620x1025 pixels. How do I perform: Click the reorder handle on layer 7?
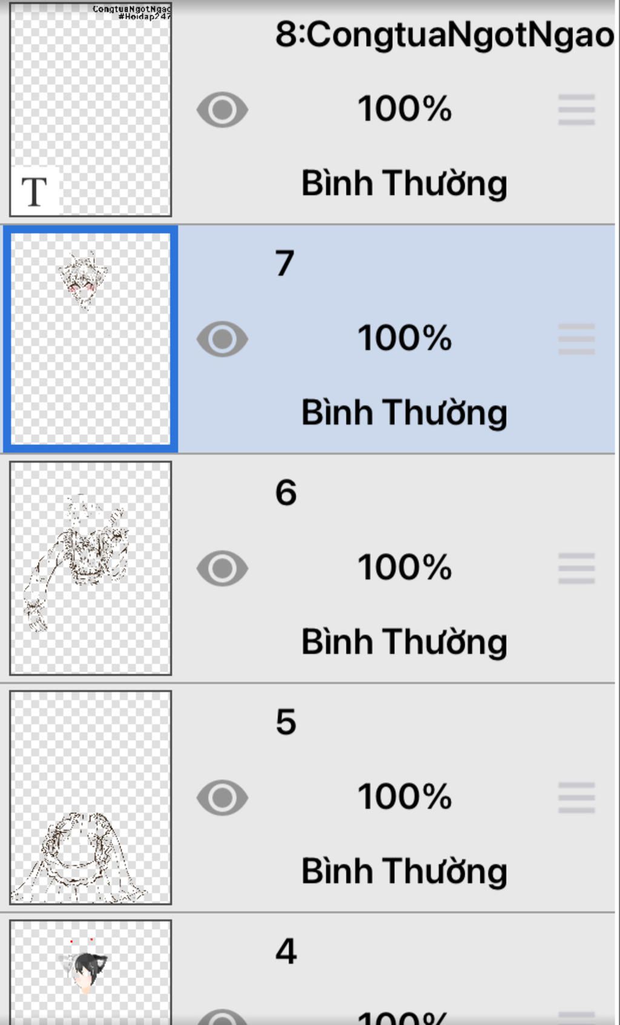pos(576,339)
